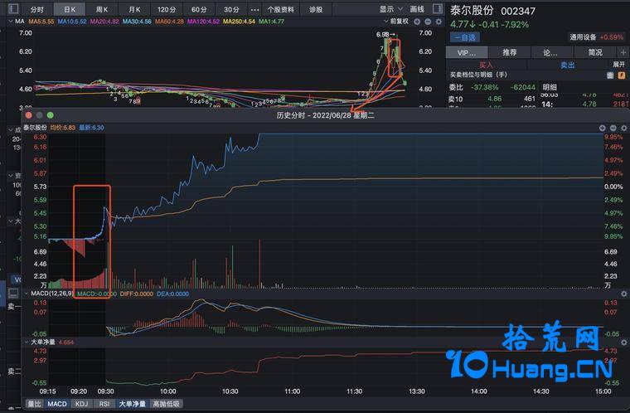Select the 60分 period tab

tap(199, 9)
